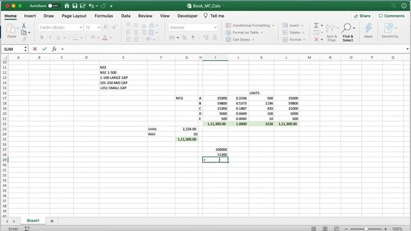
Task: Click the Format Painter brush icon
Action: 24,39
